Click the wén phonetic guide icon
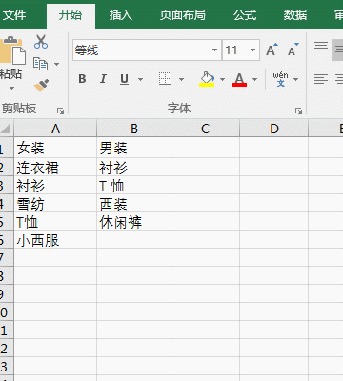The width and height of the screenshot is (343, 381). tap(280, 79)
